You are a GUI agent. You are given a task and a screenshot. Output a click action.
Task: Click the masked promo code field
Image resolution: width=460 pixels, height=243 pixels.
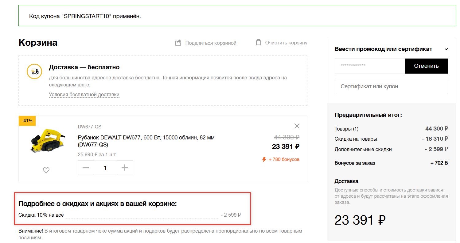[x=369, y=66]
